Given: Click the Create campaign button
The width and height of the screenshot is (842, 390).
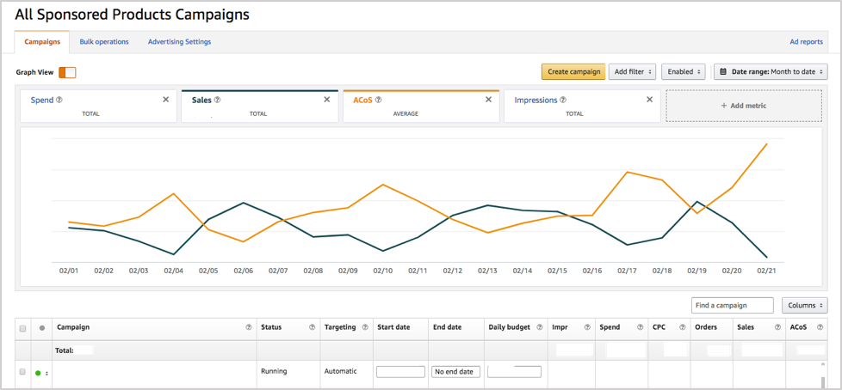Looking at the screenshot, I should pos(573,72).
